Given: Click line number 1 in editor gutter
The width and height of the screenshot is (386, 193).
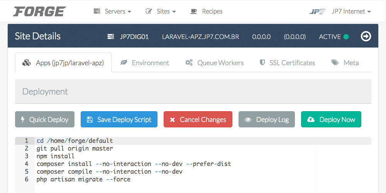Looking at the screenshot, I should point(26,141).
